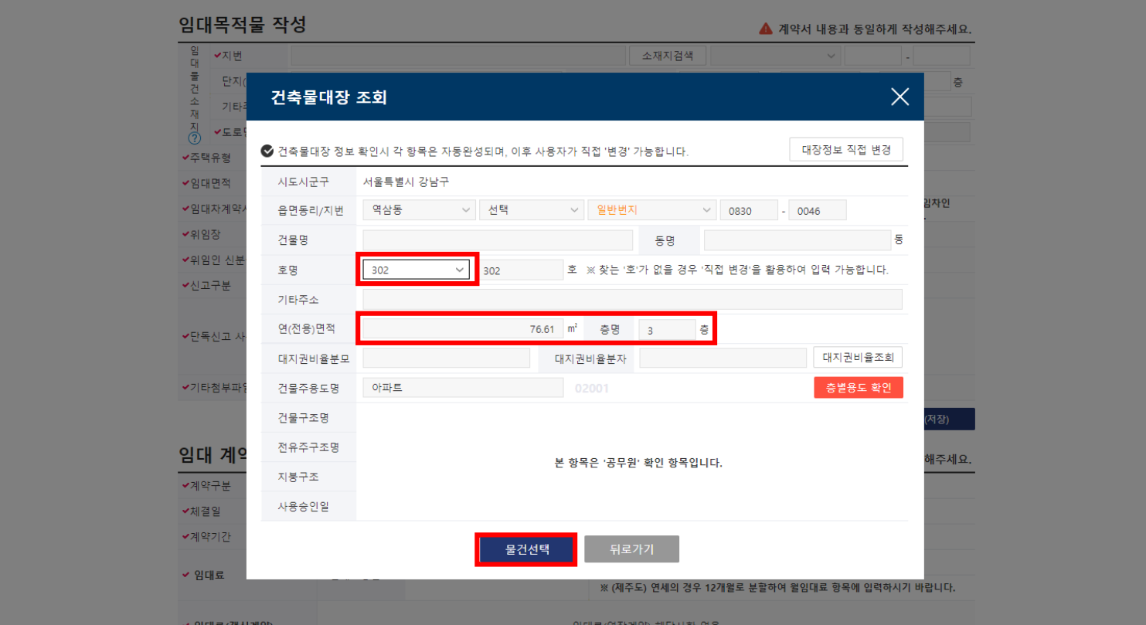Click the 지번 input field in background form
1146x625 pixels.
(x=457, y=56)
